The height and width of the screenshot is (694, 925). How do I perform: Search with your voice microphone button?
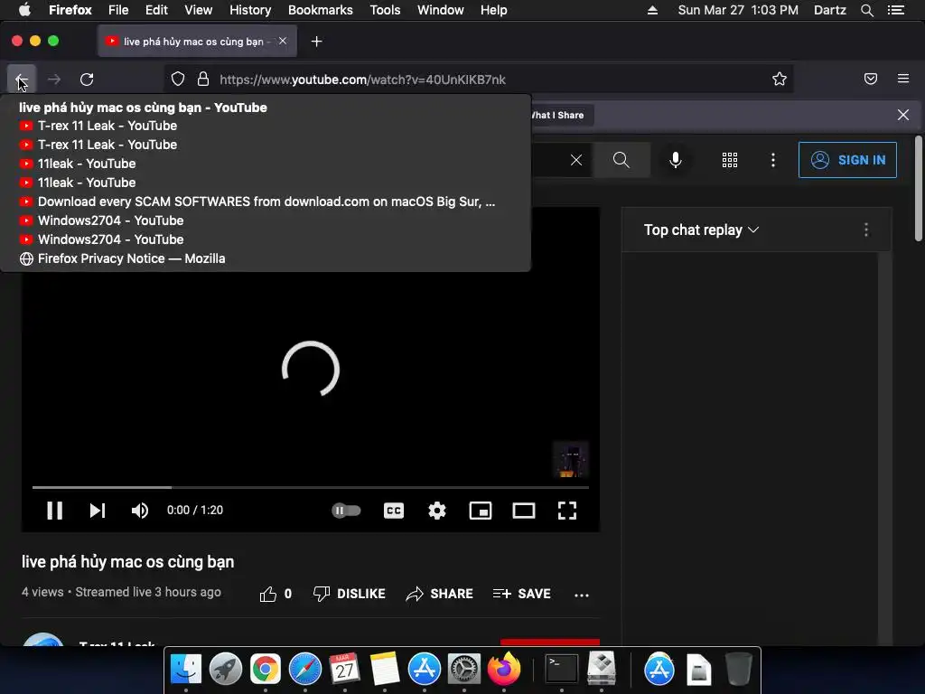point(676,160)
